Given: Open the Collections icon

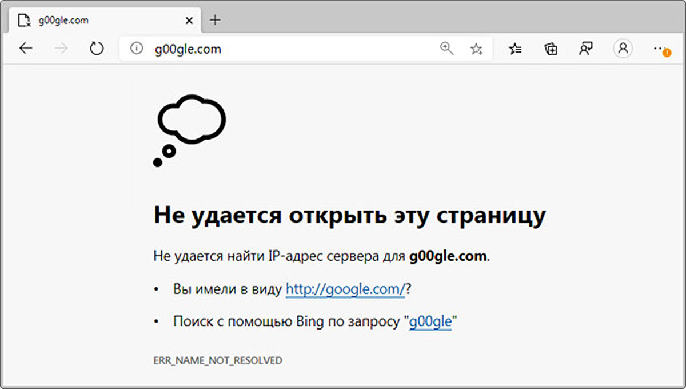Looking at the screenshot, I should [x=551, y=49].
